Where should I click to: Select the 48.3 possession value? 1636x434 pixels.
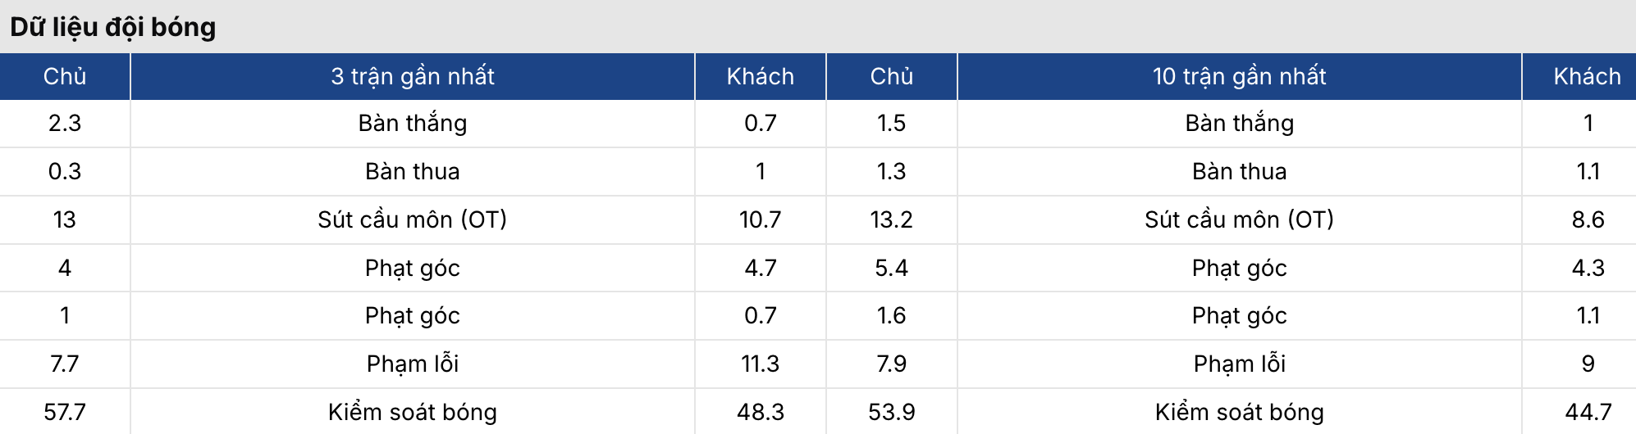[760, 412]
